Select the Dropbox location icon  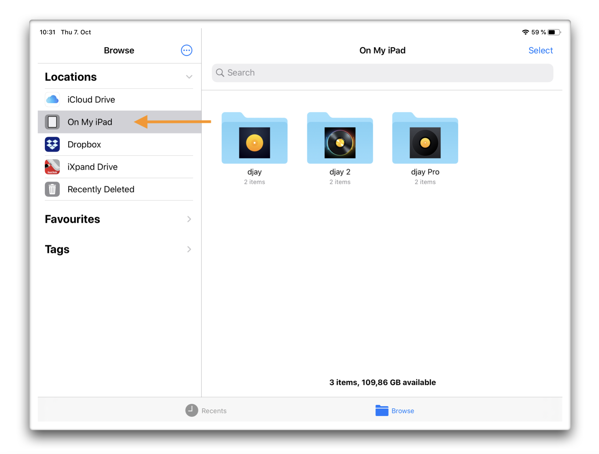coord(52,144)
